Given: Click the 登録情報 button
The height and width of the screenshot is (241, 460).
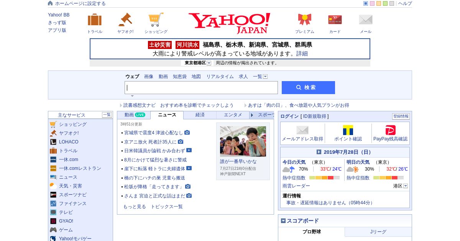Looking at the screenshot, I should point(401,116).
